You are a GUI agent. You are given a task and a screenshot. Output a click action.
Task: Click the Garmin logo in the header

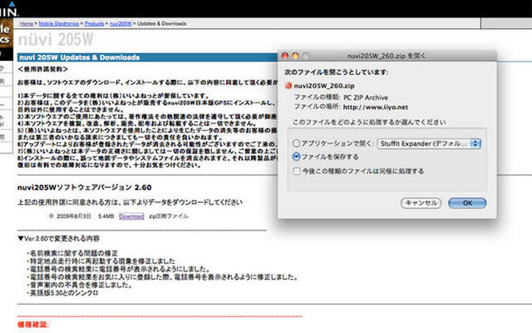point(9,9)
